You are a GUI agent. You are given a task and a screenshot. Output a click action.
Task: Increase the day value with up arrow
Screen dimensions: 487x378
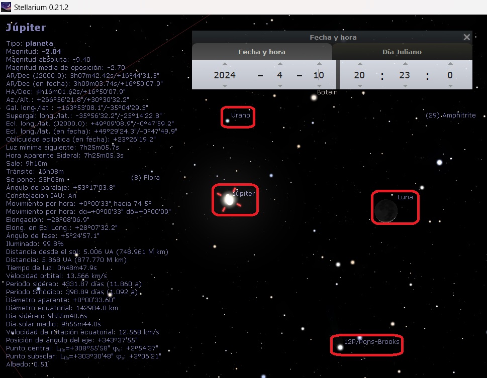pyautogui.click(x=319, y=64)
